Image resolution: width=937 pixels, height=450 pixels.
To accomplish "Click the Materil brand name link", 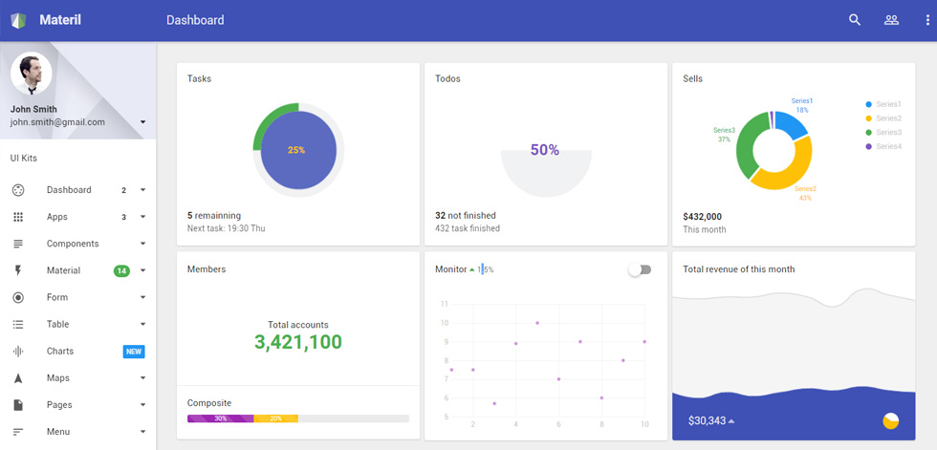I will tap(60, 20).
